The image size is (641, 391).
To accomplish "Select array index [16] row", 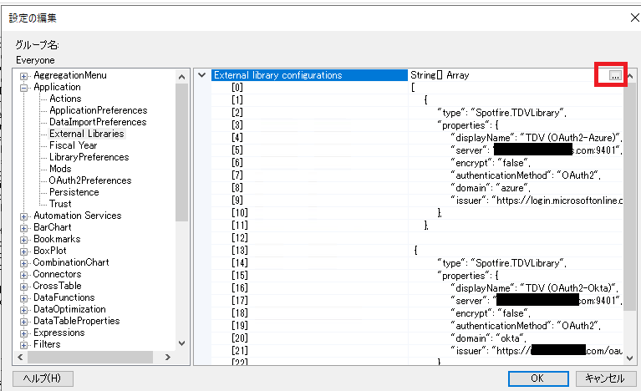I will tap(309, 288).
